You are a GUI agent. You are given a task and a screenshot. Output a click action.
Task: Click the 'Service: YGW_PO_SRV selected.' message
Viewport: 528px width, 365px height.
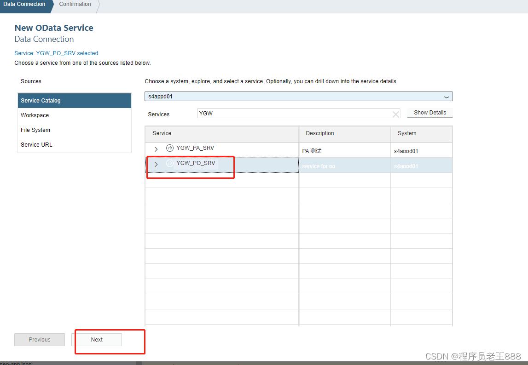pos(57,53)
